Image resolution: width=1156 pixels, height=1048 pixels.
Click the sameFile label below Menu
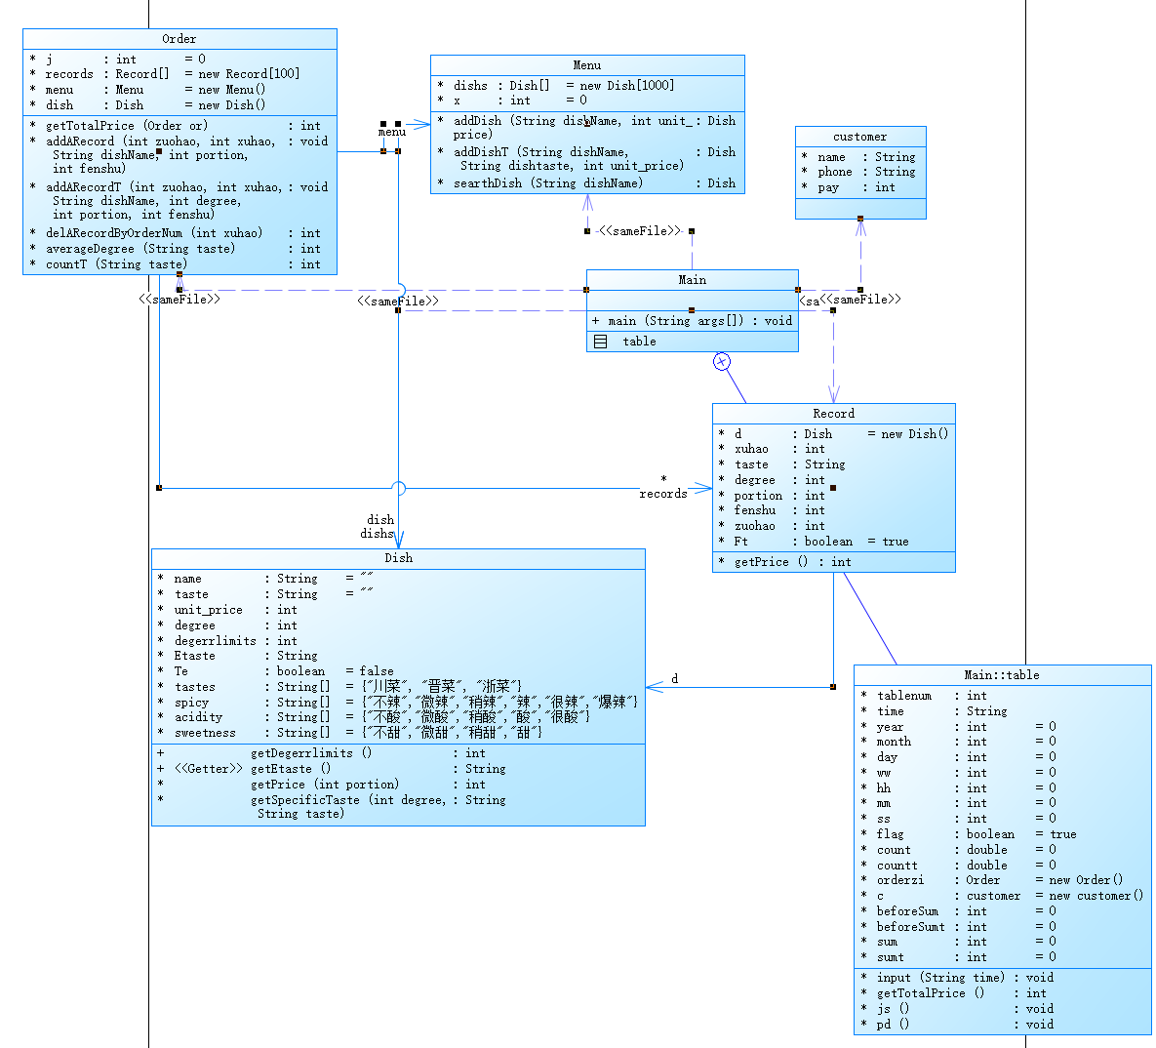640,231
